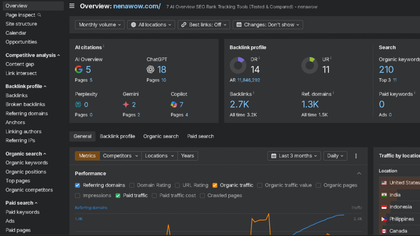Viewport: 420px width, 236px height.
Task: Open Organic keywords from the sidebar
Action: (x=26, y=163)
